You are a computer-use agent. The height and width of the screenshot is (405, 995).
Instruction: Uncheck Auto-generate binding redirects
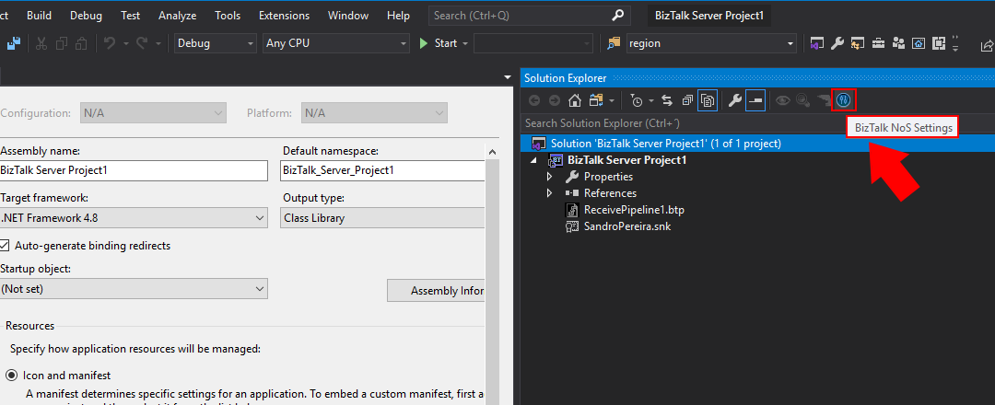pos(5,245)
